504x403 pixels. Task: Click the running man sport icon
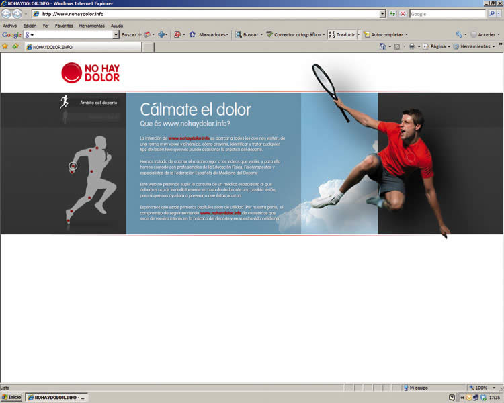click(x=65, y=102)
